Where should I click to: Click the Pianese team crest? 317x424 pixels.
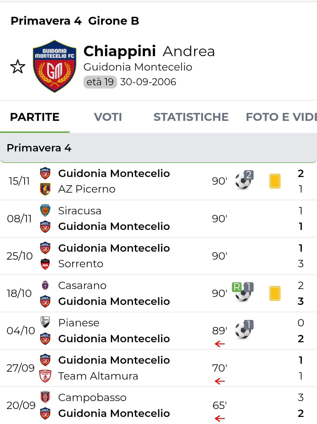(45, 323)
